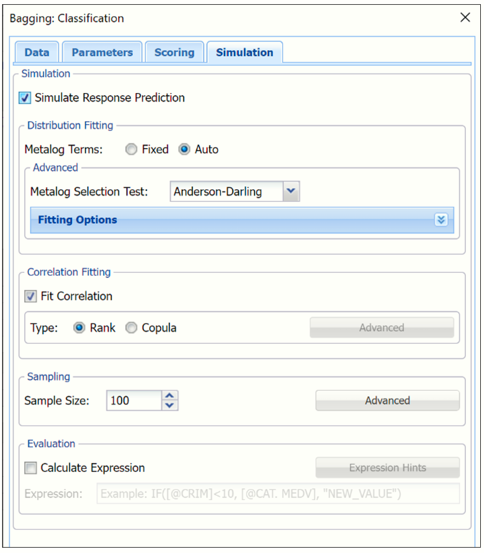Uncheck Simulate Response Prediction
The height and width of the screenshot is (553, 484).
point(25,98)
